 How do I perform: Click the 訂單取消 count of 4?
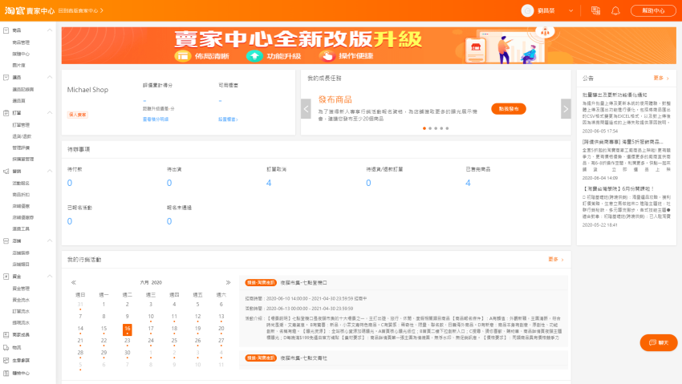[269, 183]
